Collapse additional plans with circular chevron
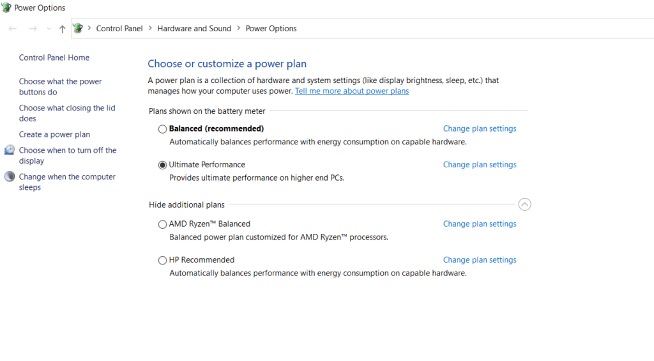Image resolution: width=654 pixels, height=361 pixels. 524,204
